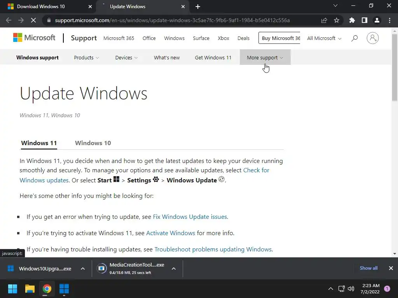Screen dimensions: 398x298
Task: Open the Support link in the header
Action: 84,38
